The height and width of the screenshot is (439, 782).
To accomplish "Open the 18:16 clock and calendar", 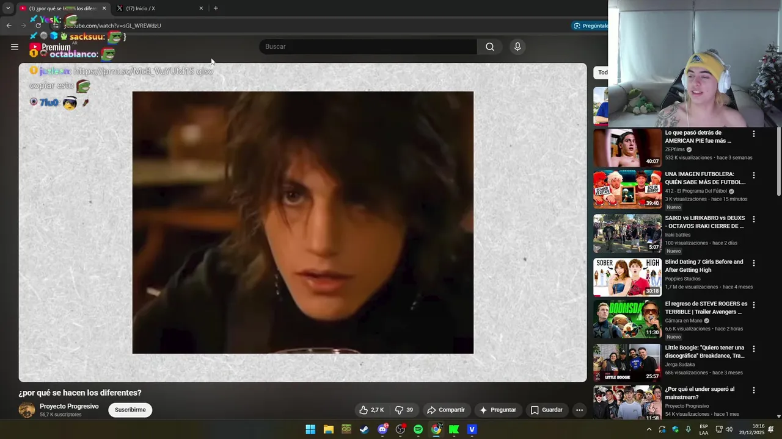I will click(753, 429).
